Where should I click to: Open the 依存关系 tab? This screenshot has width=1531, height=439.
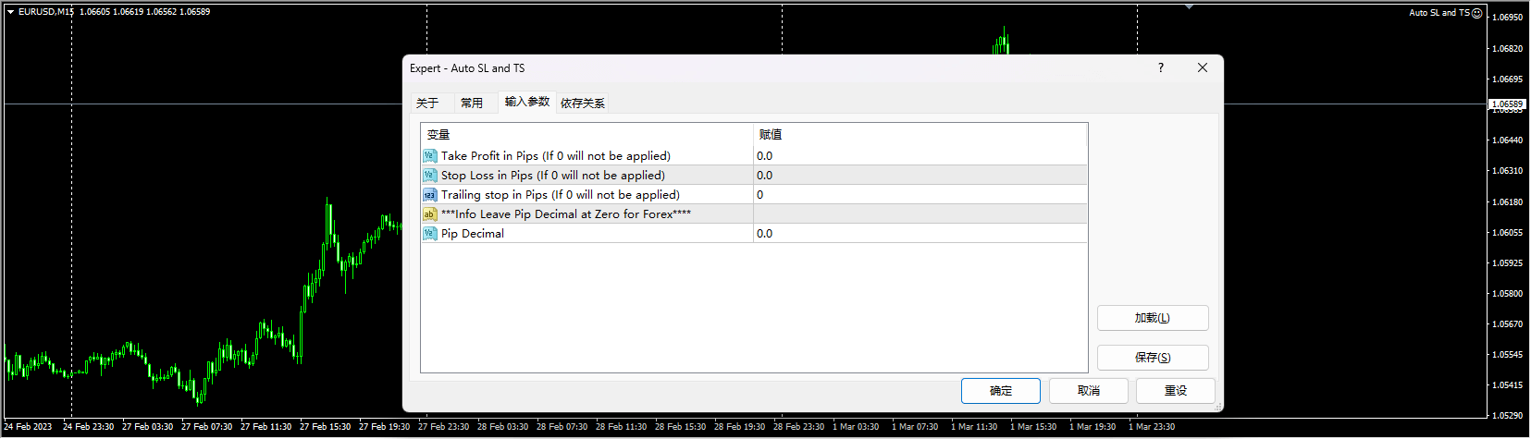click(x=583, y=103)
